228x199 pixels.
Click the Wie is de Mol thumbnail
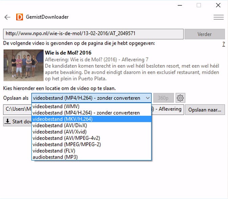[24, 65]
